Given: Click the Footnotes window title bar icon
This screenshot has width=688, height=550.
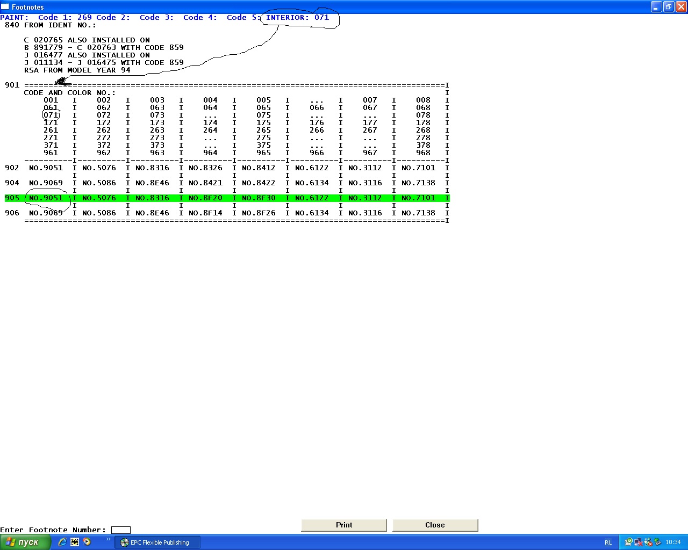Looking at the screenshot, I should click(5, 7).
